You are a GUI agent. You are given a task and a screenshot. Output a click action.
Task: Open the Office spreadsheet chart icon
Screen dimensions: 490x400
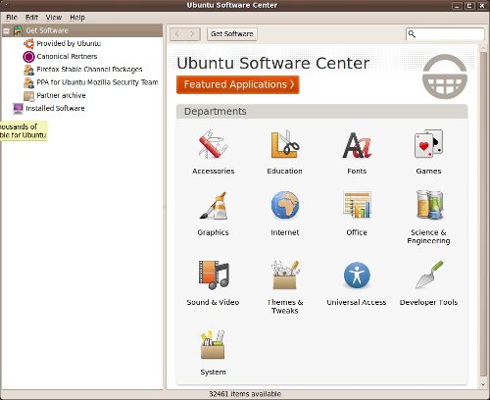point(357,205)
